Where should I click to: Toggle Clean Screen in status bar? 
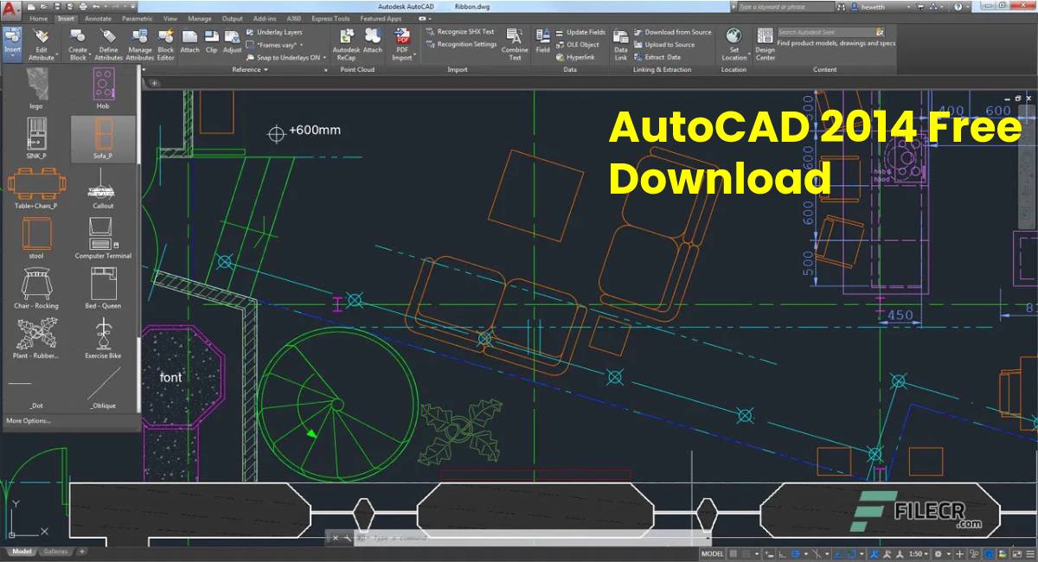tap(1016, 554)
